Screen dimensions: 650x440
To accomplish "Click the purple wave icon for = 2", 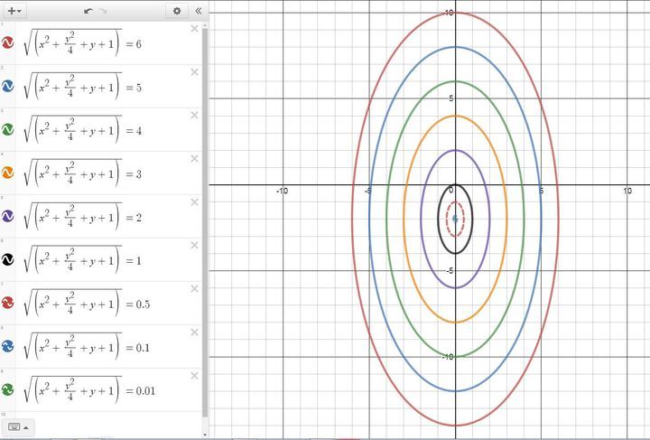I will click(8, 216).
